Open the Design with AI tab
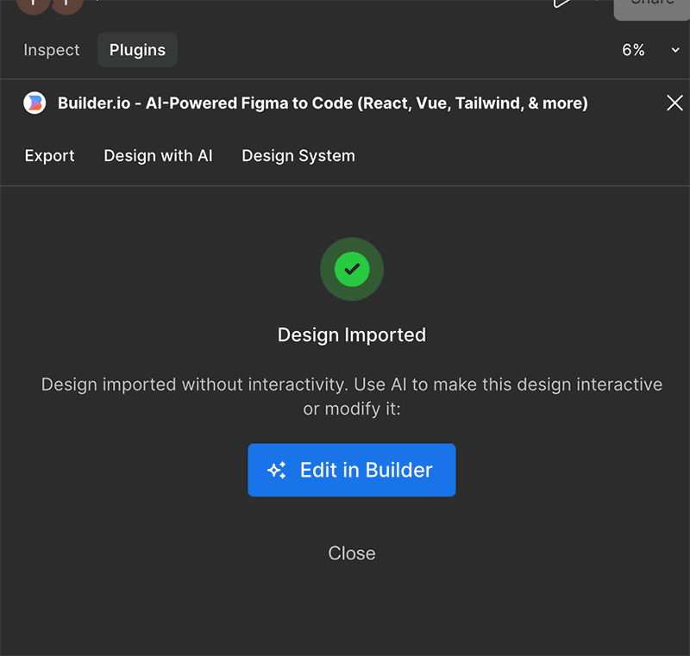The height and width of the screenshot is (656, 690). (158, 156)
